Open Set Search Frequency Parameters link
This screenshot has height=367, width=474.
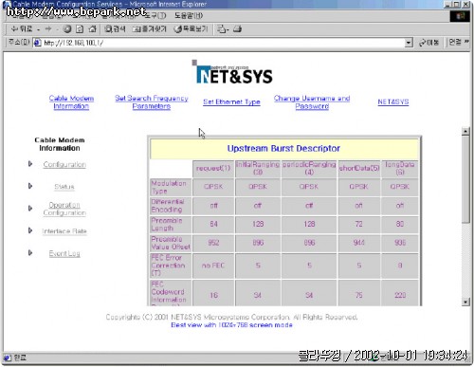click(152, 102)
